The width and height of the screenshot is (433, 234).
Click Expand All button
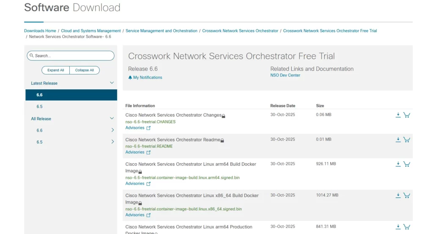(x=55, y=70)
